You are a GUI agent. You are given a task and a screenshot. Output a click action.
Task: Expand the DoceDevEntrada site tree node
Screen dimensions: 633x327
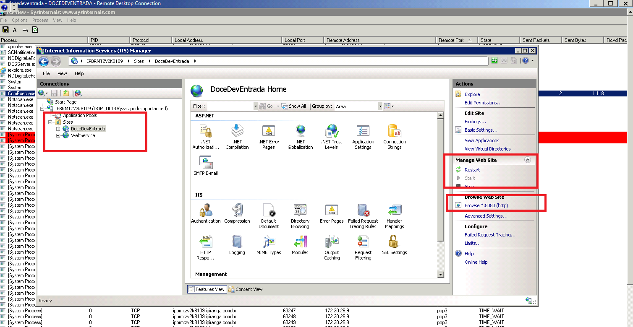tap(58, 129)
